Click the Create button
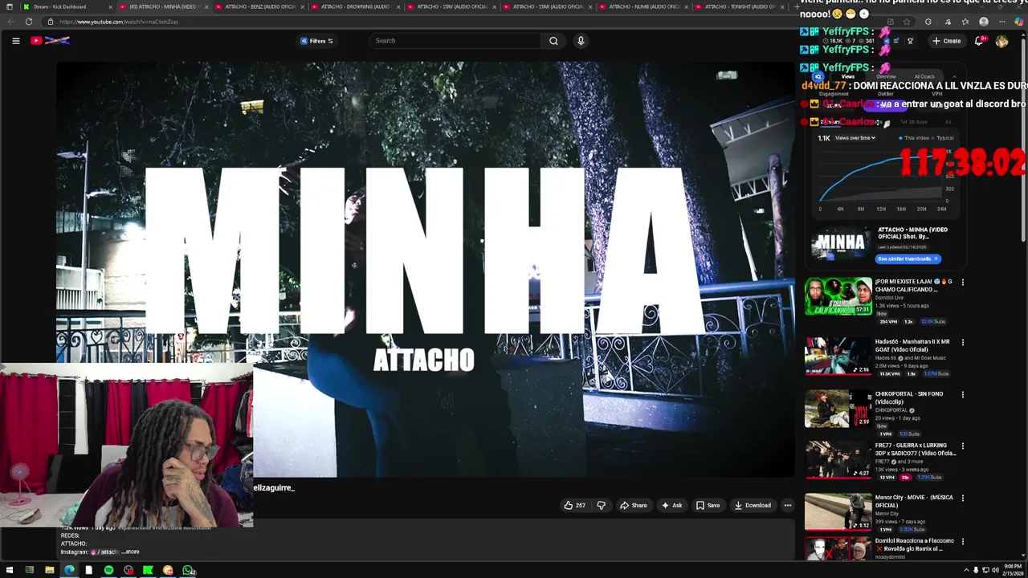This screenshot has height=578, width=1028. (x=947, y=41)
